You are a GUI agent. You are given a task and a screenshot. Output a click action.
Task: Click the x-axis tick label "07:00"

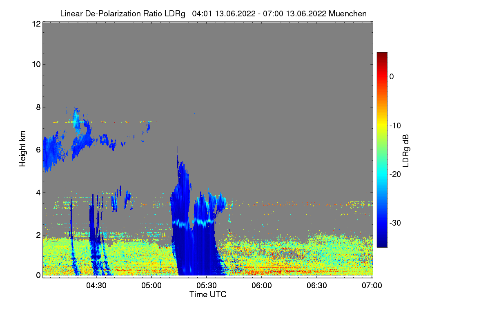pyautogui.click(x=372, y=286)
